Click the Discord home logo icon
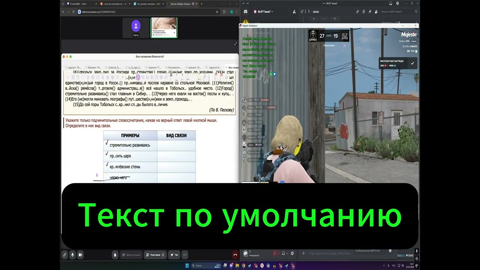480x270 pixels. [x=246, y=12]
